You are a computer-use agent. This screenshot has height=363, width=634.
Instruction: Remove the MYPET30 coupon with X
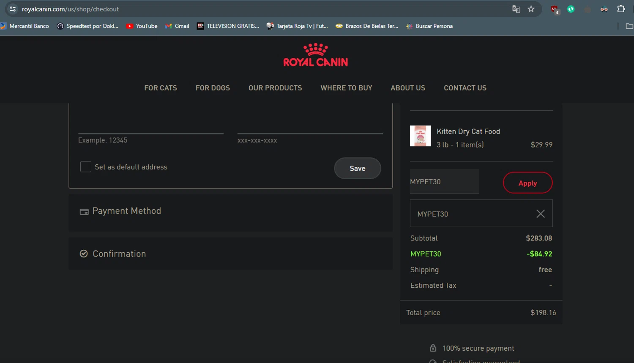point(541,214)
